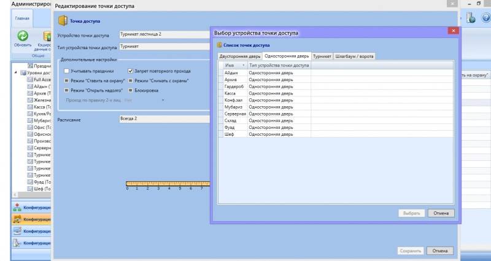Image resolution: width=491 pixels, height=261 pixels.
Task: Select the Гардероб row
Action: (x=336, y=87)
